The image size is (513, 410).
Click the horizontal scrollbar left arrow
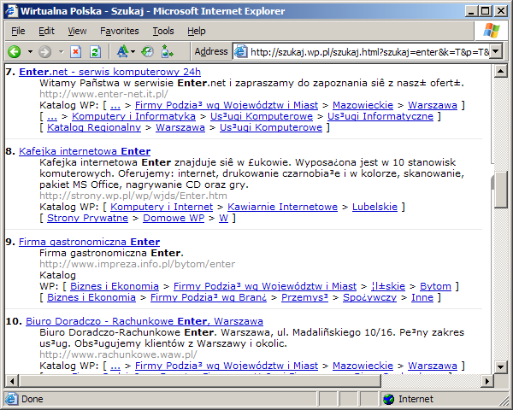12,381
